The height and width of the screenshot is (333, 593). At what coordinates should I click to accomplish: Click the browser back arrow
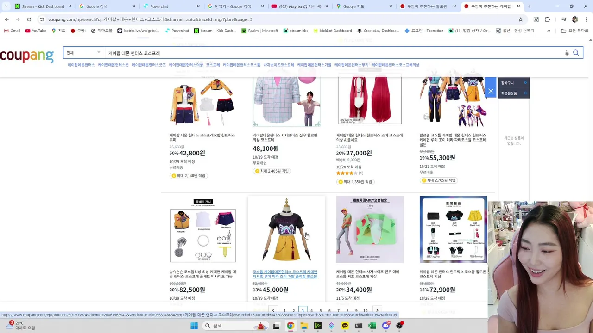[x=6, y=19]
